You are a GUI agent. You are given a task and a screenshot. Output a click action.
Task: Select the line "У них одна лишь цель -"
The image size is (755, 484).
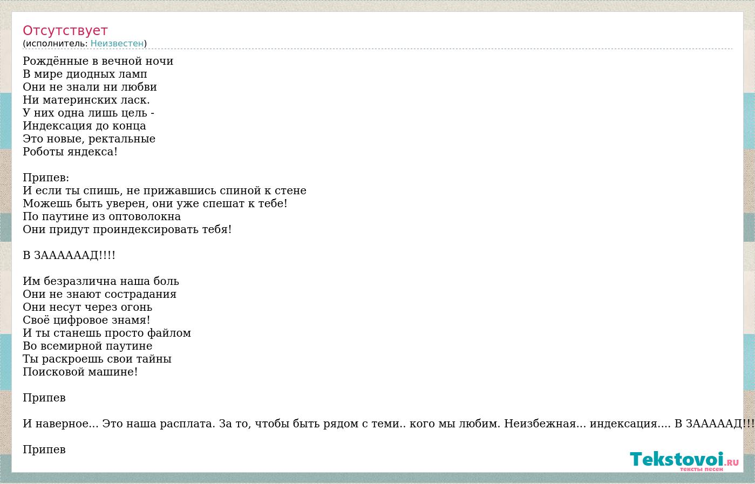click(89, 113)
